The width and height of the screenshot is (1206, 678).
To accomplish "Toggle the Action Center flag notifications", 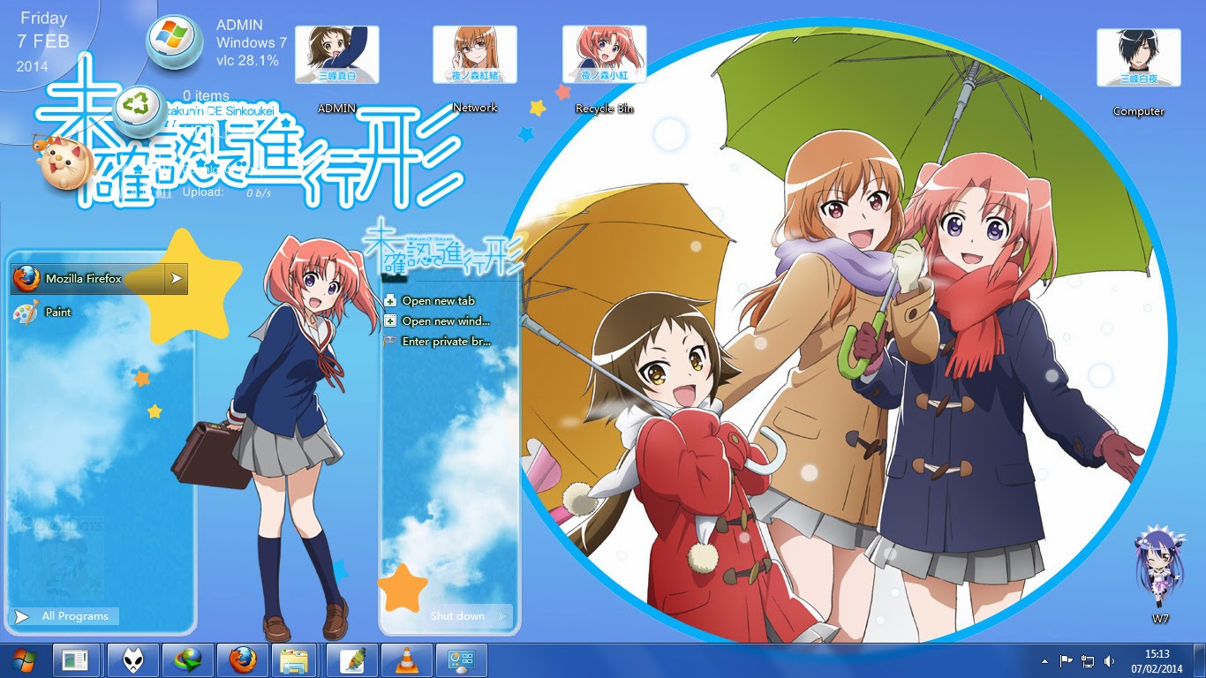I will (x=1067, y=660).
